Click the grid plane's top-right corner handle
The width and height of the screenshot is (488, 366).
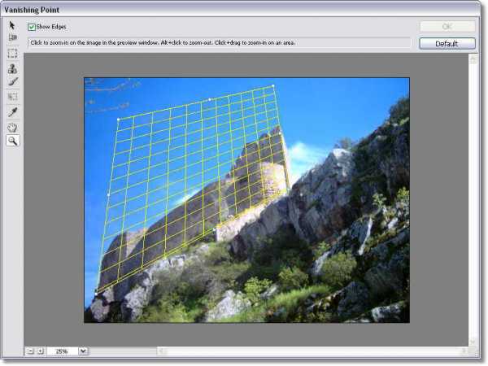click(273, 85)
